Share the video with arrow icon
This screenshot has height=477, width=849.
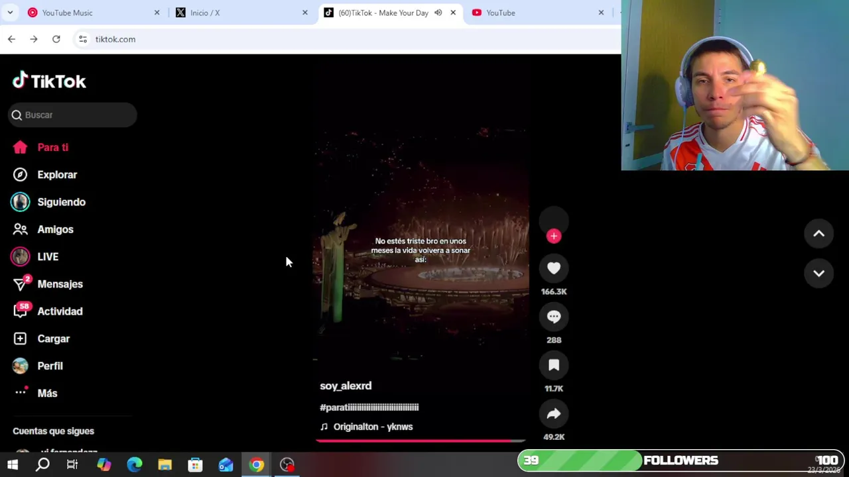[554, 414]
